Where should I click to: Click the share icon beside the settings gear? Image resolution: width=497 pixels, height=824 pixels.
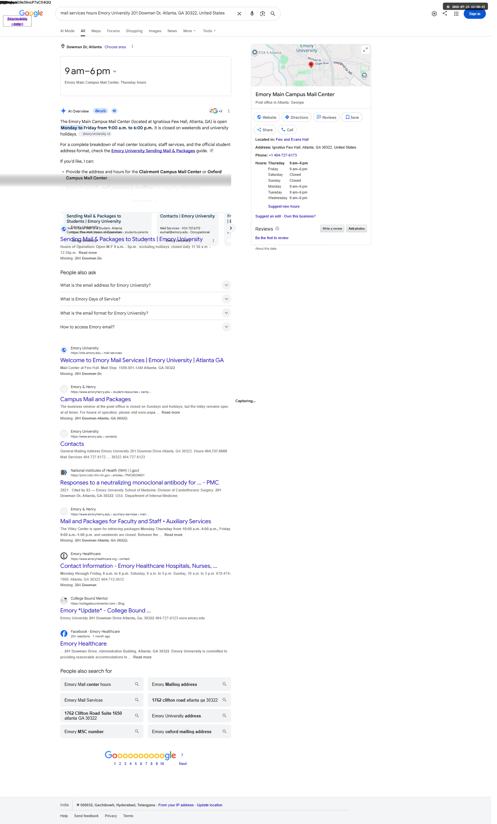445,13
